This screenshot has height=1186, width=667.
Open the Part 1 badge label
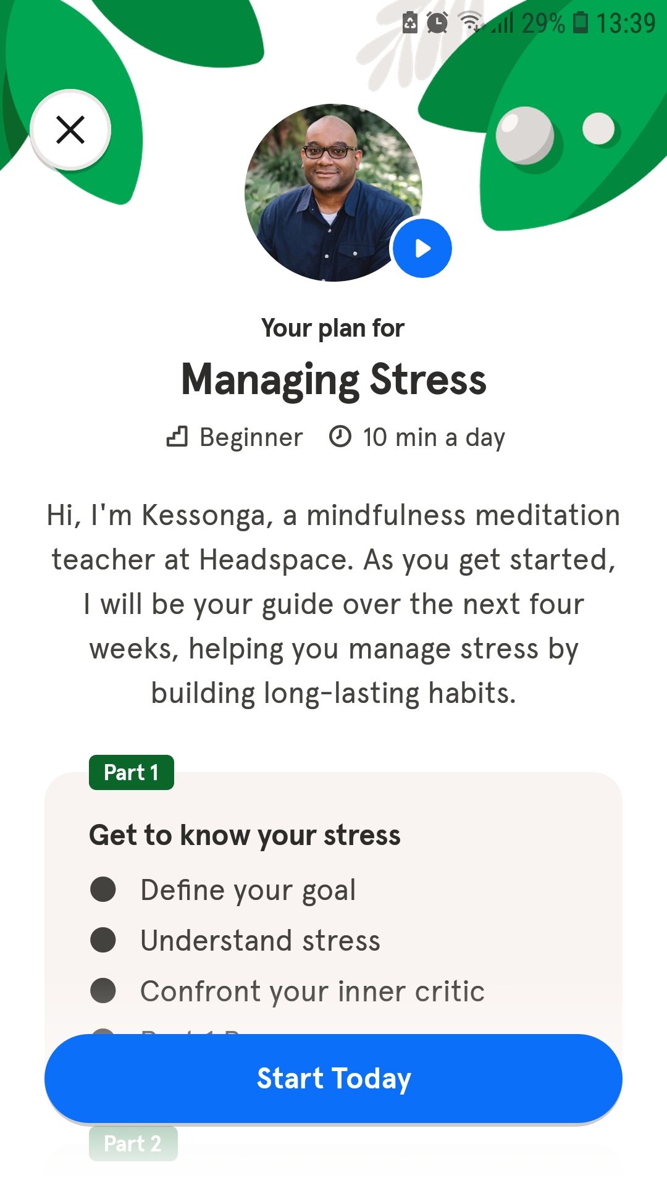(x=131, y=772)
